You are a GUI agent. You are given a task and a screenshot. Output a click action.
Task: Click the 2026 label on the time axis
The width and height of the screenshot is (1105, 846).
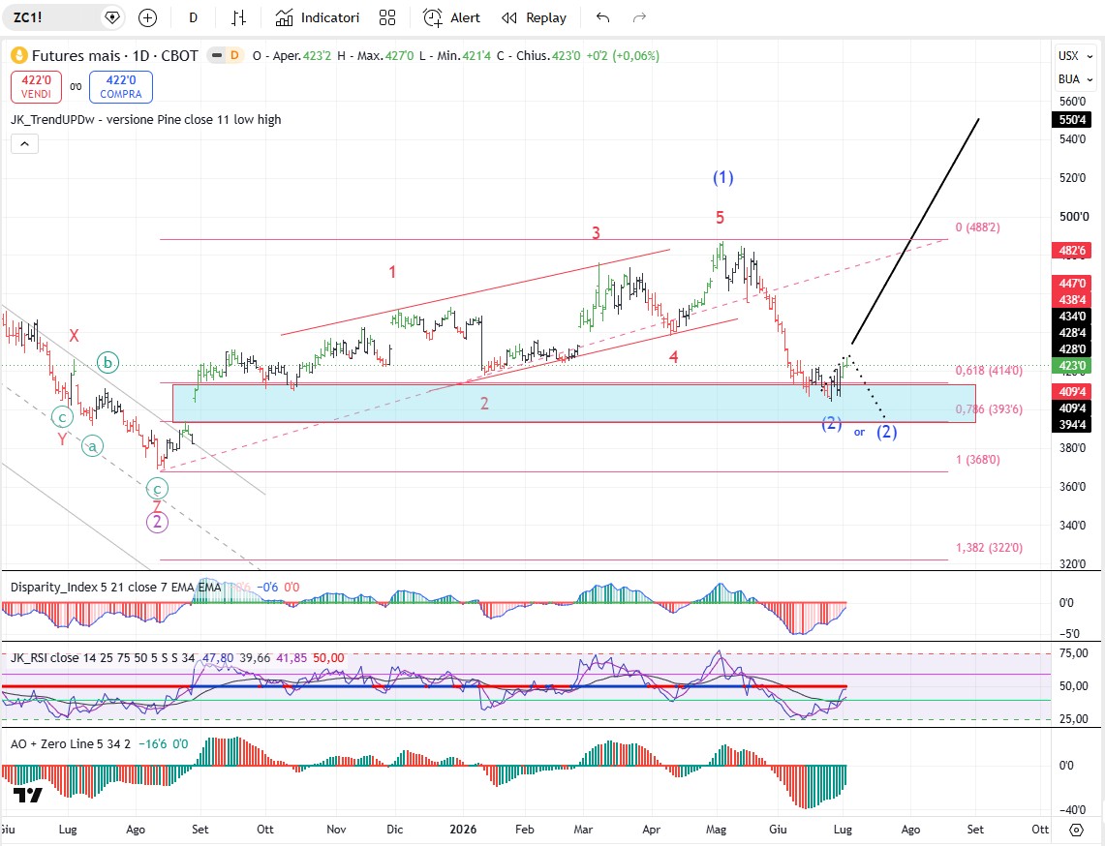pos(463,830)
